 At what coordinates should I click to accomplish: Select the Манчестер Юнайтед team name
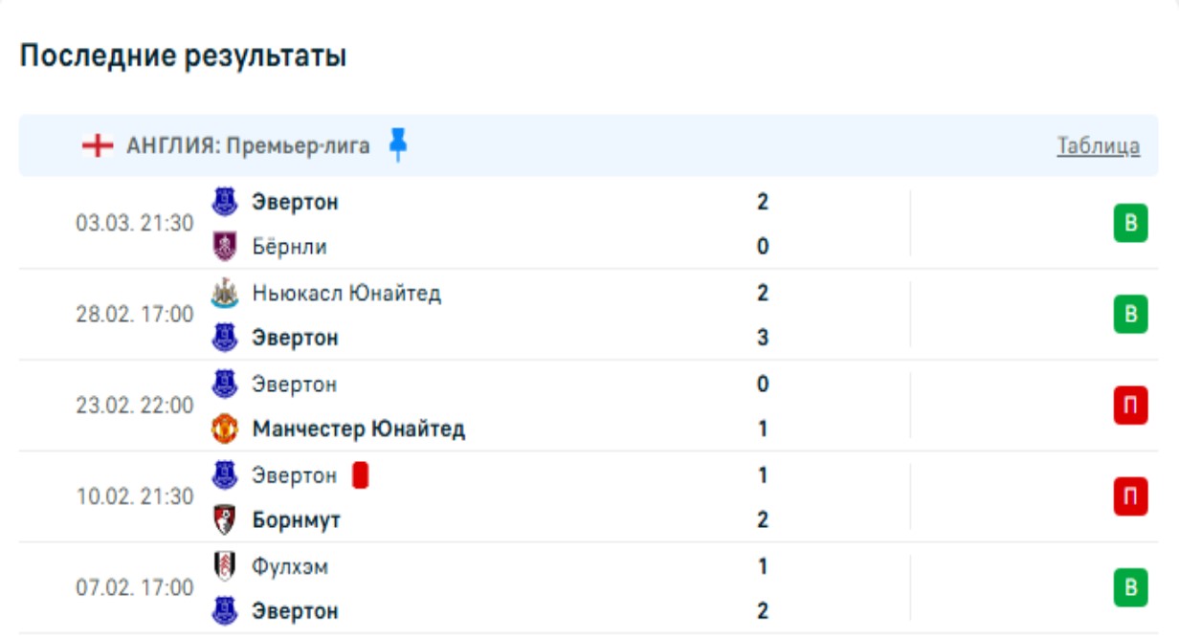point(359,429)
